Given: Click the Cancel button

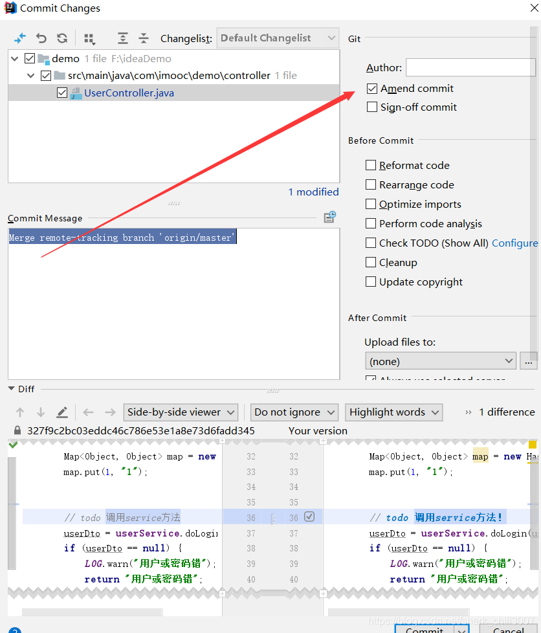Looking at the screenshot, I should pyautogui.click(x=508, y=630).
